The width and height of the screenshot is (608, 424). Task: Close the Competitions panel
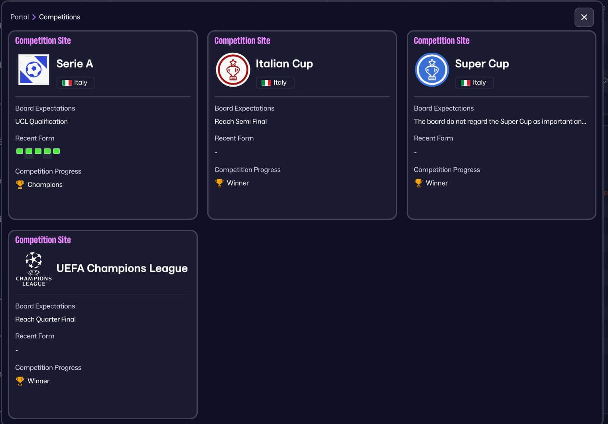(x=584, y=17)
